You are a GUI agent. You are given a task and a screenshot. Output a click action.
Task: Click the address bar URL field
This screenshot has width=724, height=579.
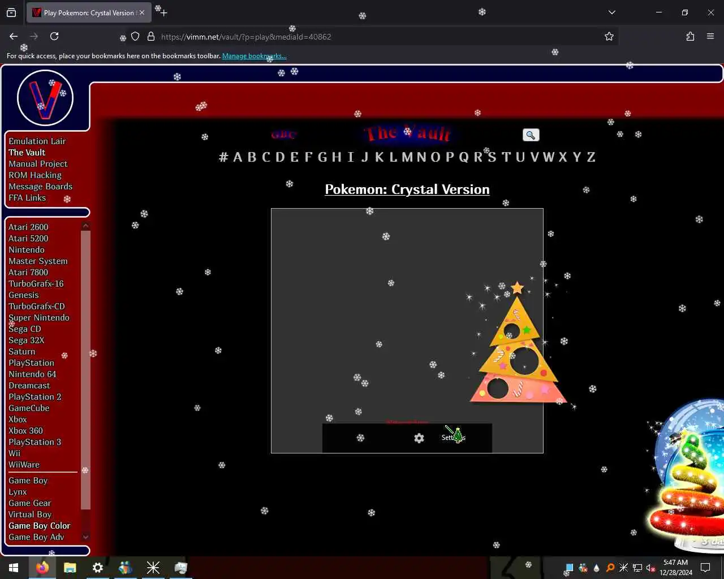373,37
